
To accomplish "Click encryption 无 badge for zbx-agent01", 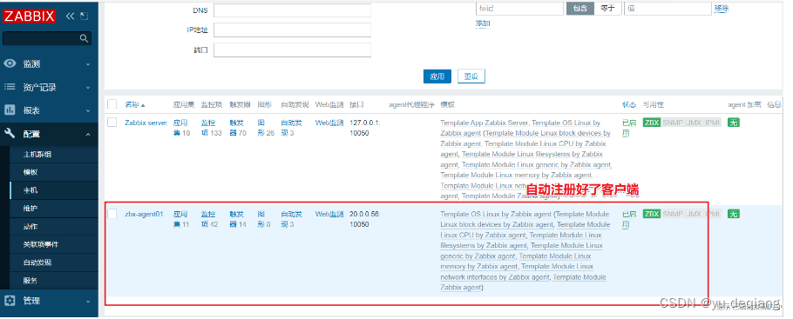I will [734, 214].
